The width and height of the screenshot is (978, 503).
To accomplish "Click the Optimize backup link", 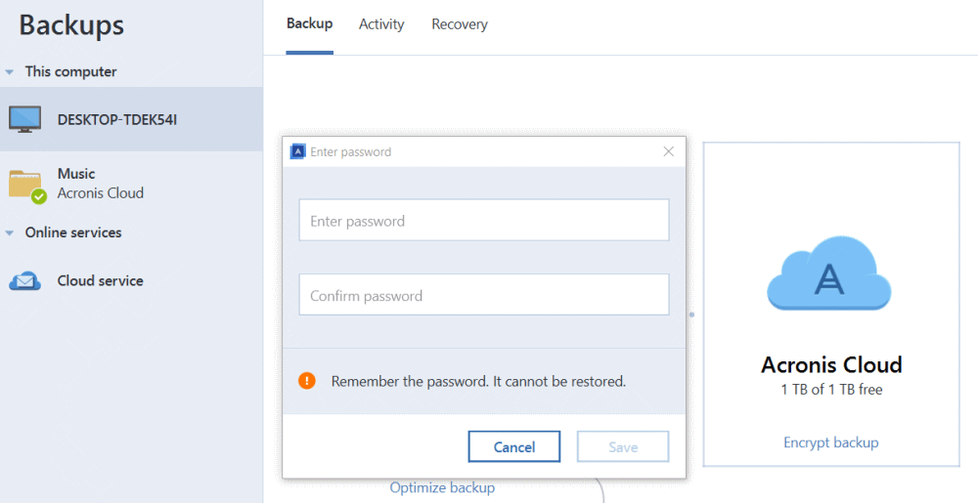I will pyautogui.click(x=442, y=487).
